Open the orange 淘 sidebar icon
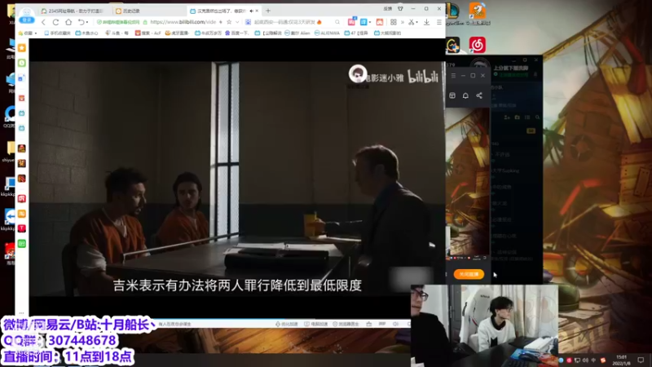The image size is (652, 367). 22,214
